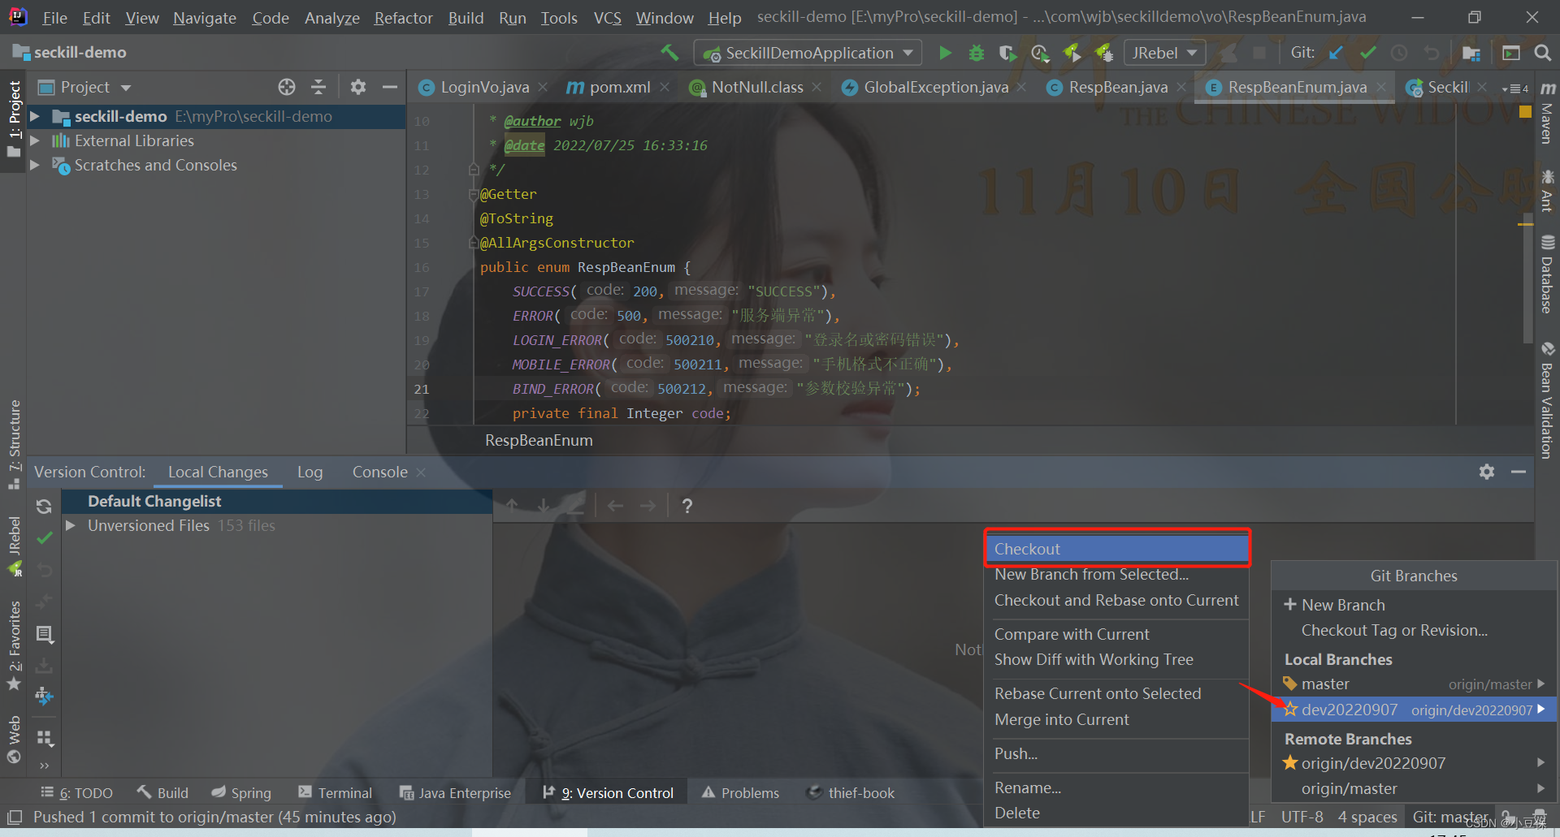The width and height of the screenshot is (1560, 837).
Task: Open Project Structure dialog icon
Action: click(1471, 53)
